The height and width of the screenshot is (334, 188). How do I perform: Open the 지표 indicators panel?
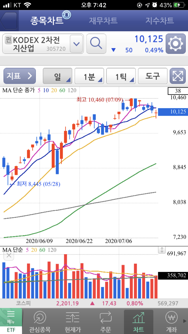(20, 76)
